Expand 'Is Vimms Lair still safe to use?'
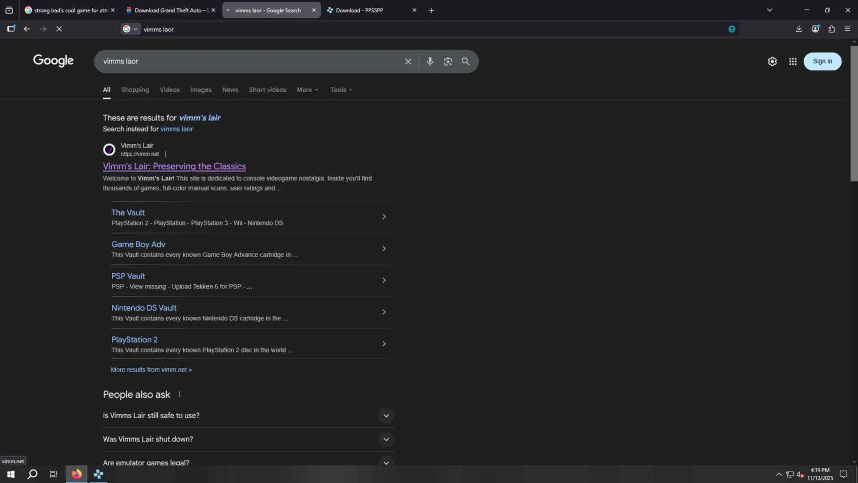Viewport: 858px width, 483px height. (x=386, y=415)
